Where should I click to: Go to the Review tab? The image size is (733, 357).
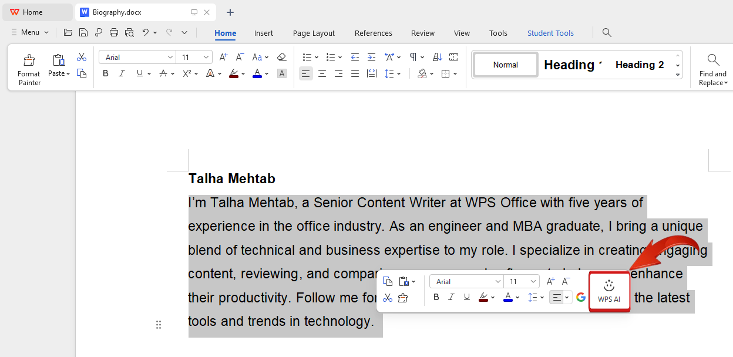(423, 33)
